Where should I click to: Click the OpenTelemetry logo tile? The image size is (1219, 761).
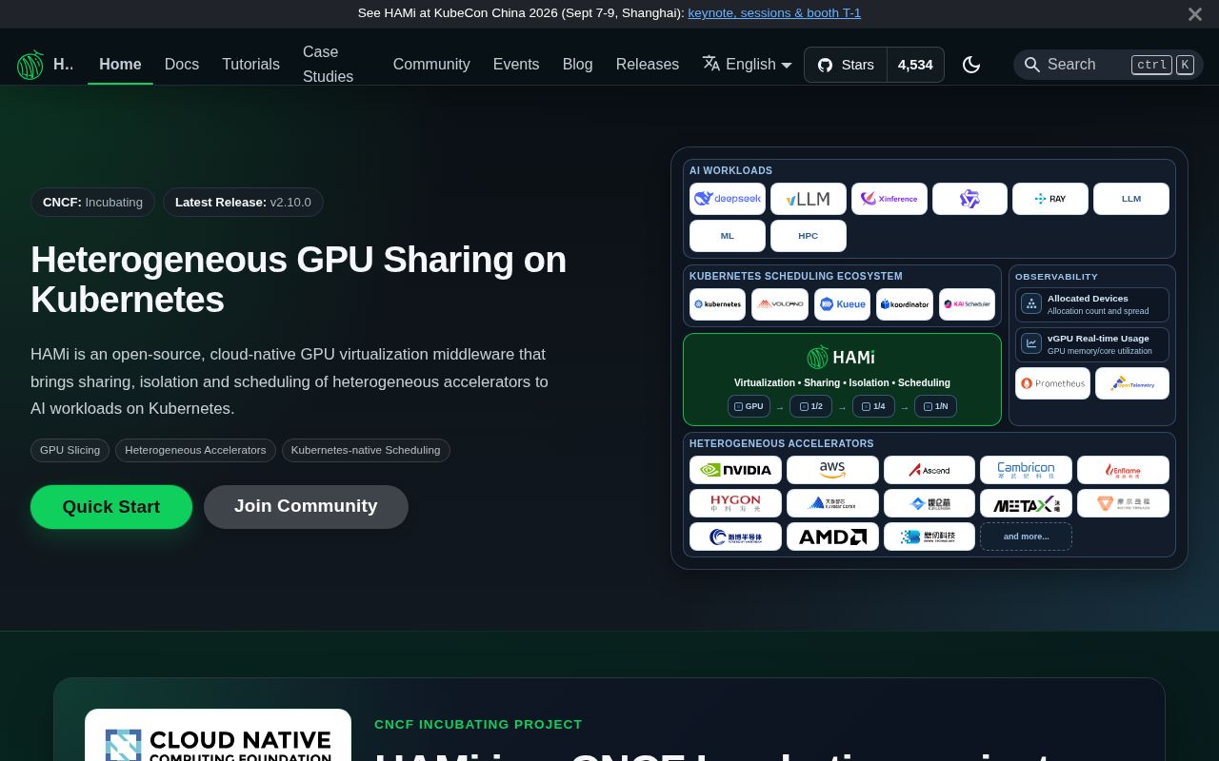pos(1131,383)
